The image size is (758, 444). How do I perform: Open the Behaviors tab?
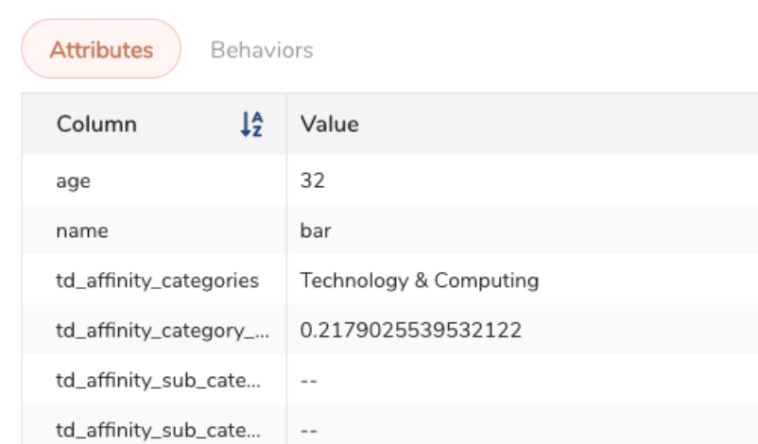coord(262,49)
